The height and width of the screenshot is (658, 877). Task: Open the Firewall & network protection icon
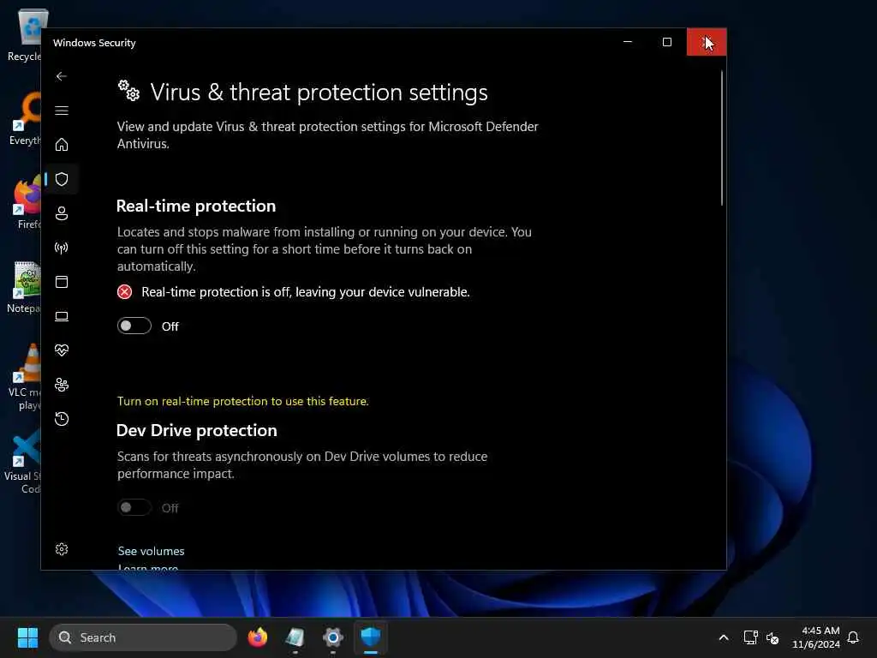coord(62,248)
